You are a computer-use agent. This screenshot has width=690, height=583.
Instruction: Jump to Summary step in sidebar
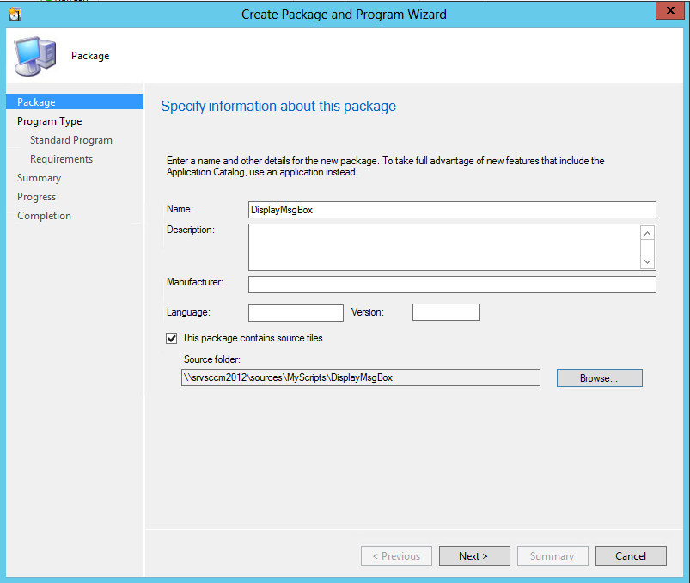click(x=39, y=178)
